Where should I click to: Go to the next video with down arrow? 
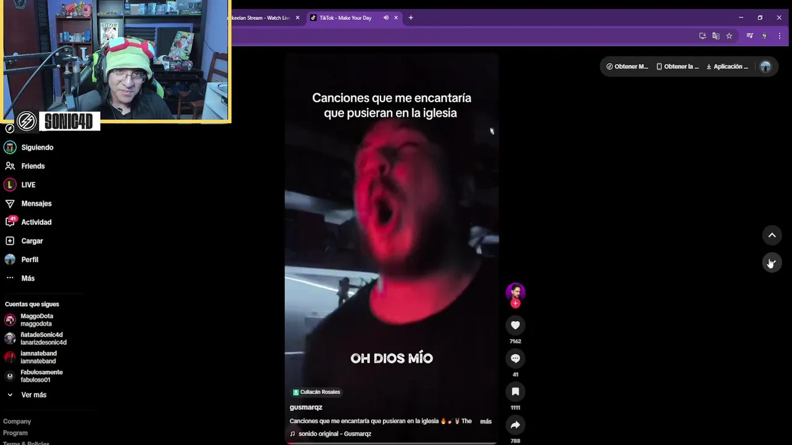coord(772,263)
